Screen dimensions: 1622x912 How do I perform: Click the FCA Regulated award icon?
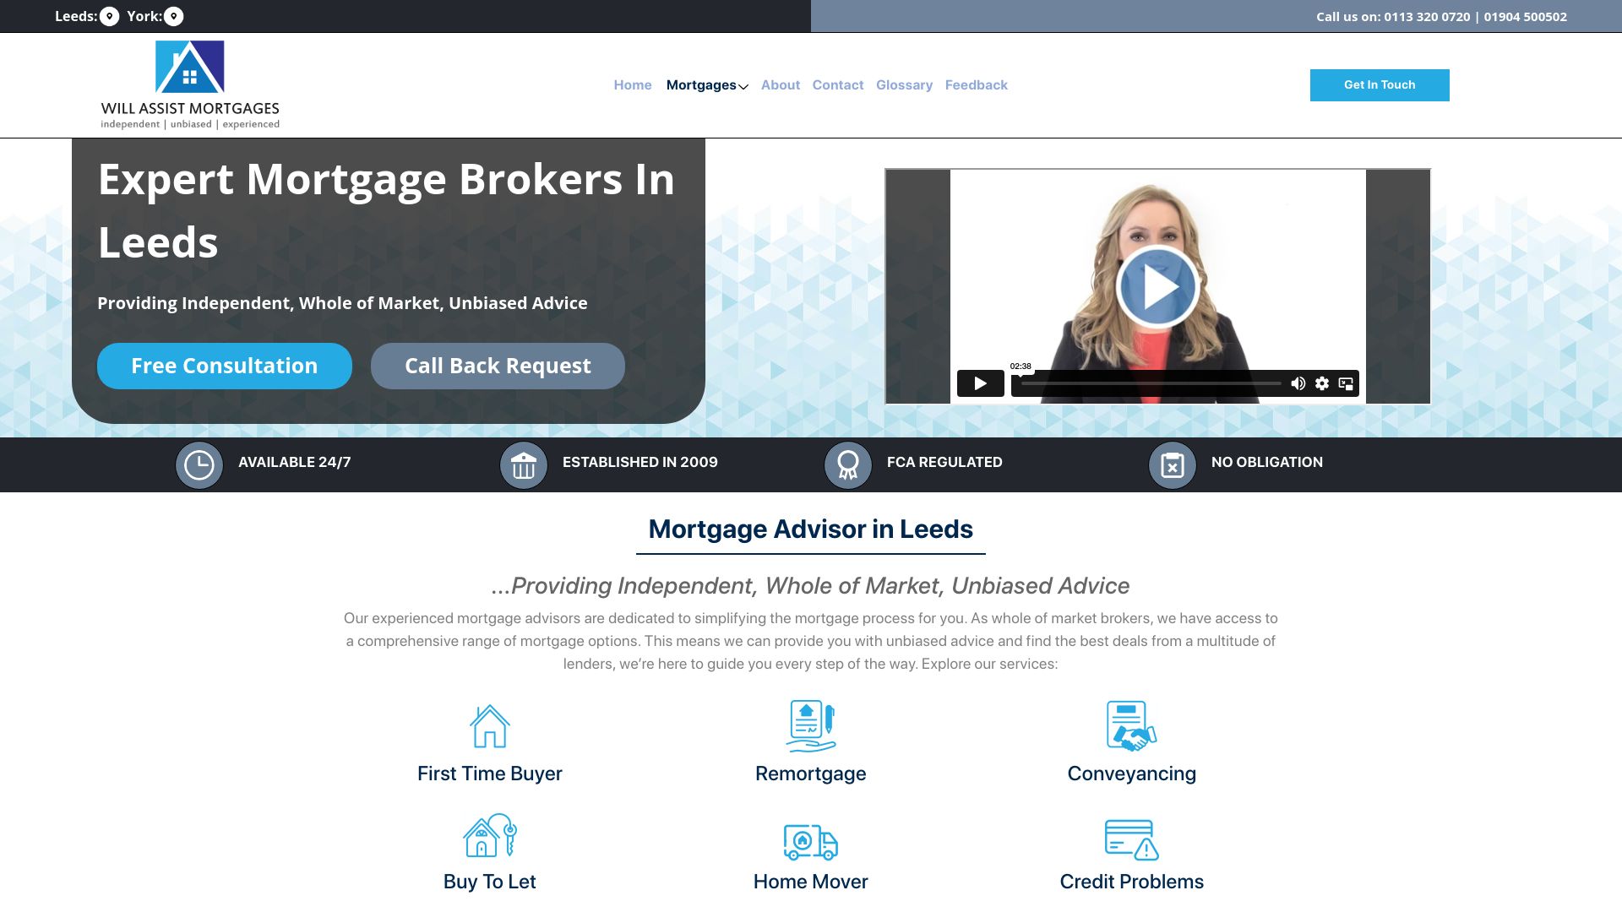coord(845,464)
